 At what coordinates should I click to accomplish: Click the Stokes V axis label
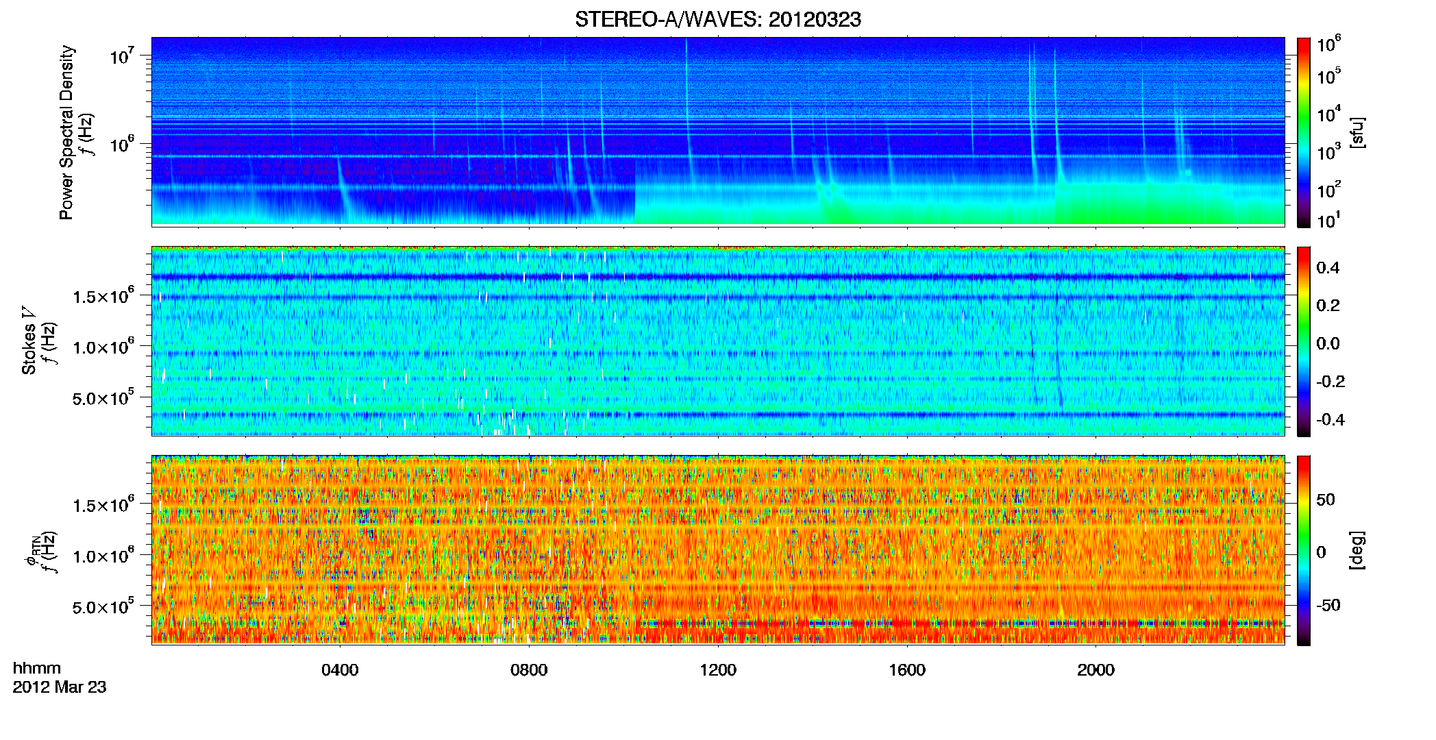(29, 341)
